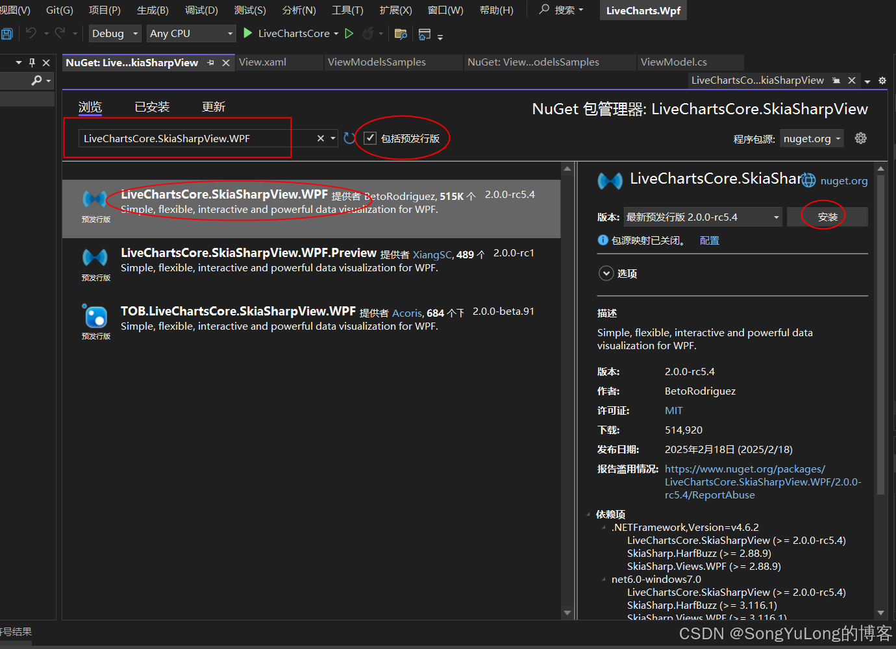
Task: Start without debugging using the outlined play icon
Action: 349,33
